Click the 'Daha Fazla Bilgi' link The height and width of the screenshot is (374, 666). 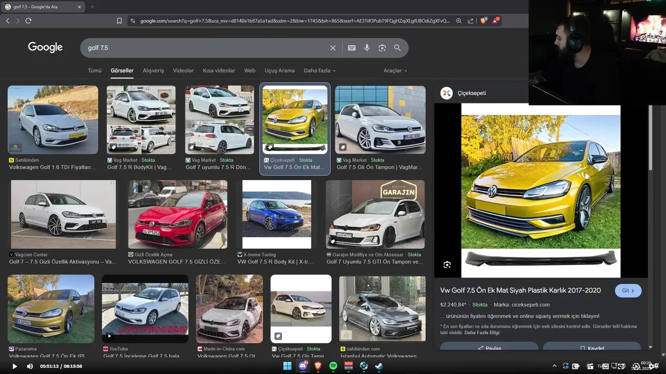(x=482, y=332)
